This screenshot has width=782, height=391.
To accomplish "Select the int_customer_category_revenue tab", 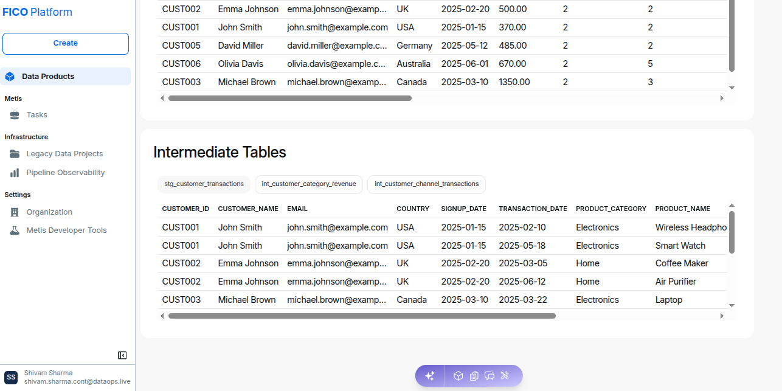I will point(309,184).
